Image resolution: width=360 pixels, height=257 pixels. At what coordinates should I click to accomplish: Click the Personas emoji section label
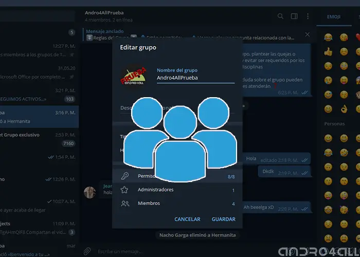click(334, 124)
